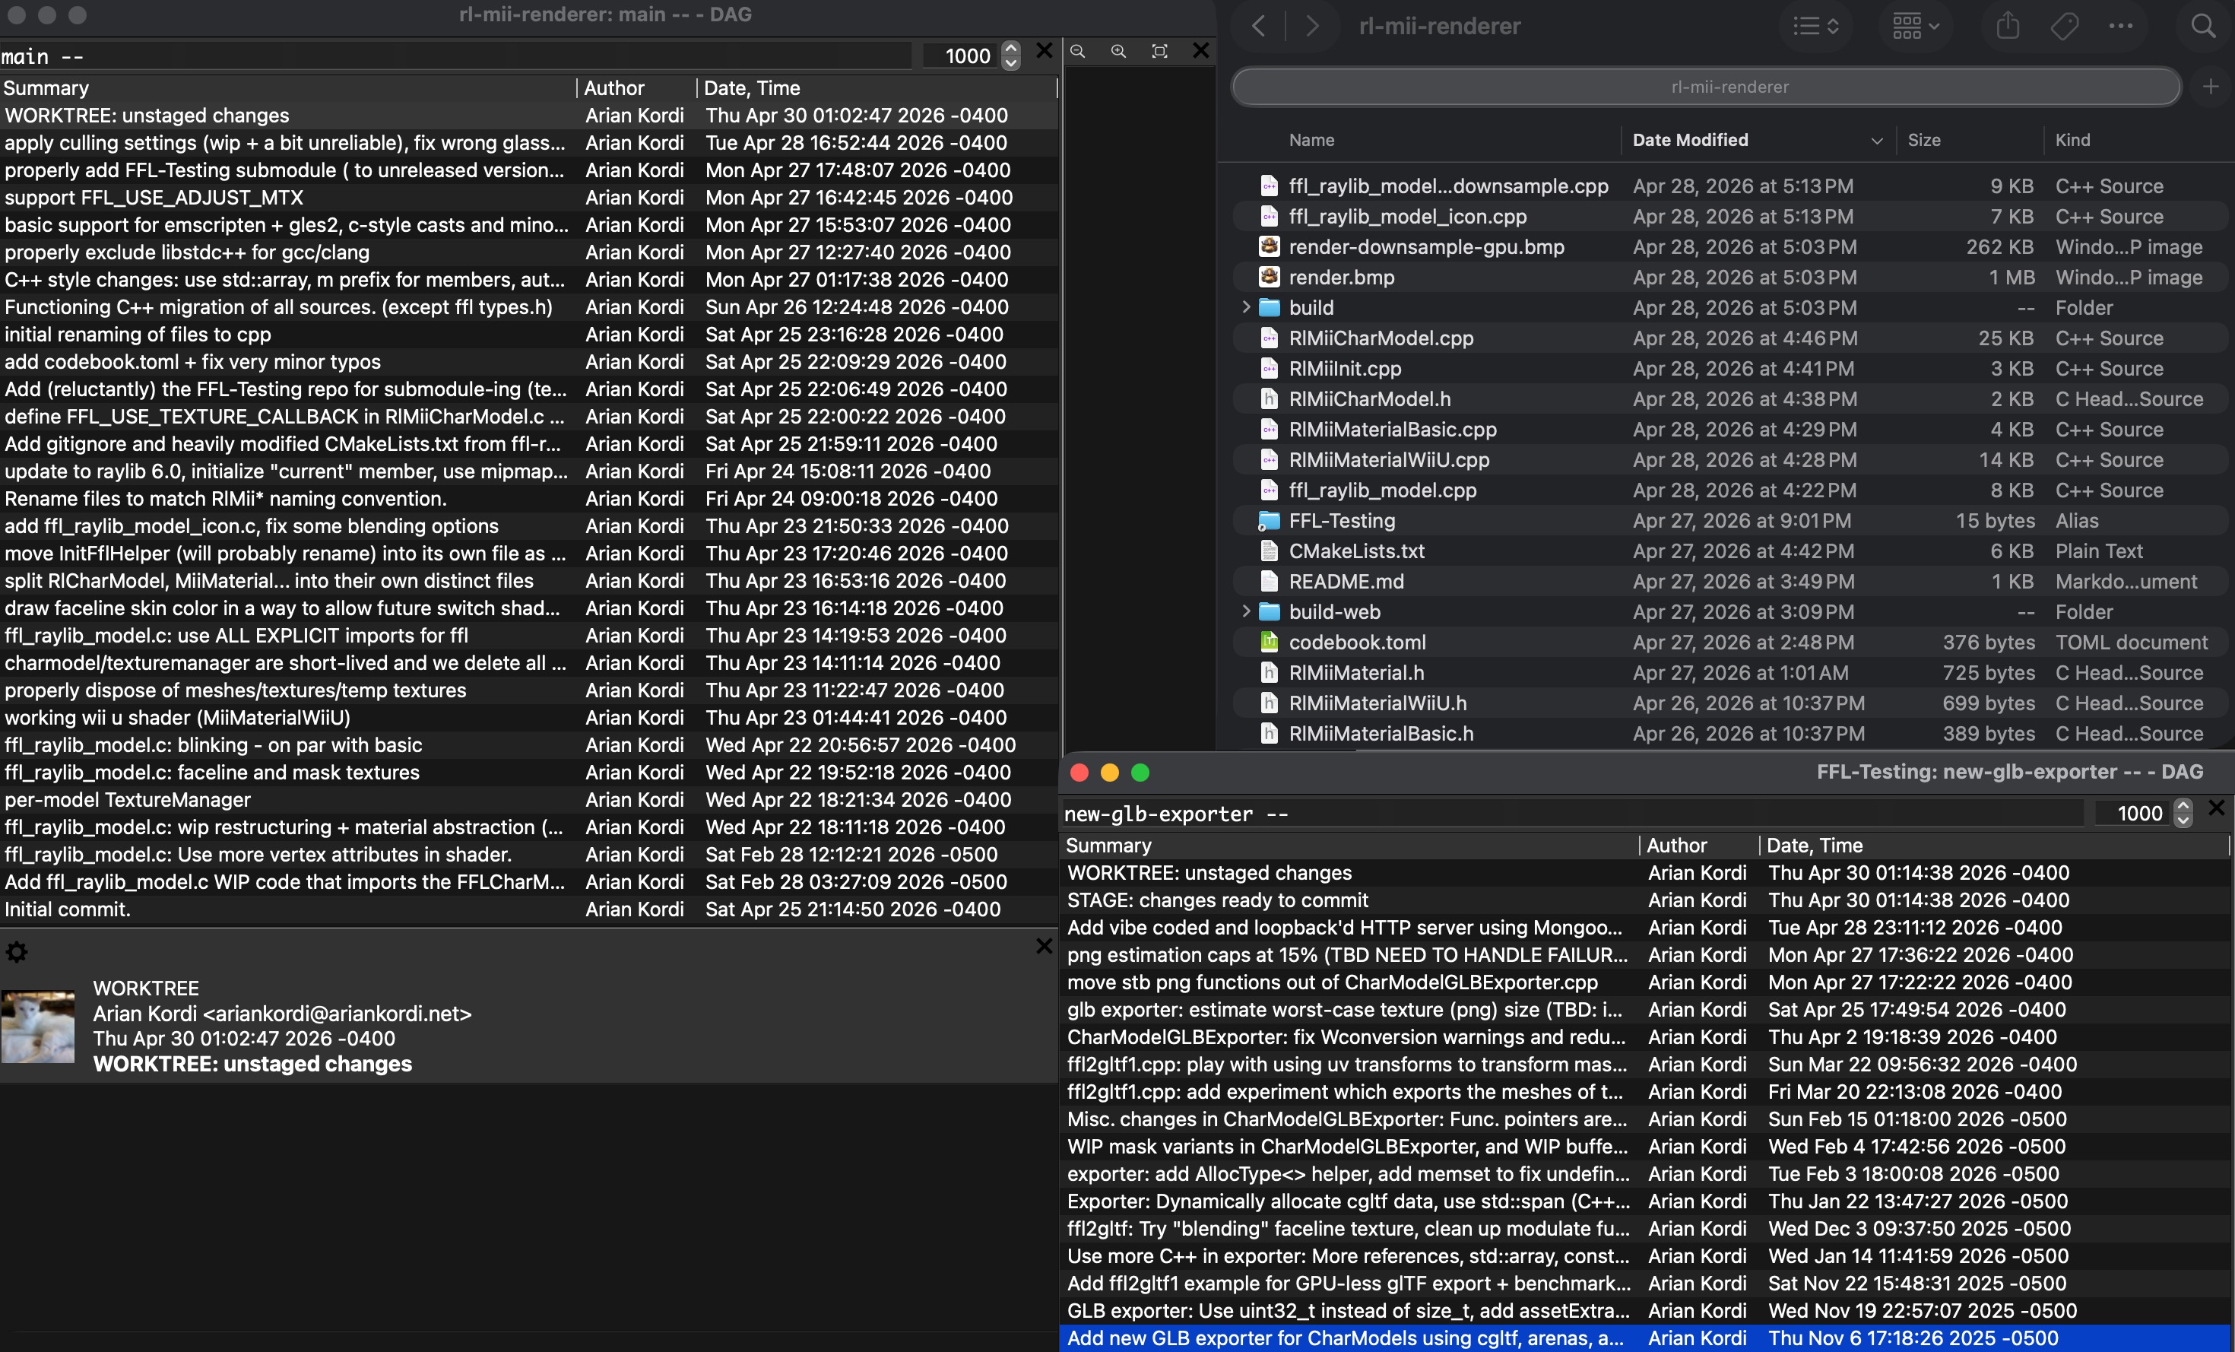The width and height of the screenshot is (2235, 1352).
Task: Expand the build folder disclosure triangle
Action: tap(1246, 308)
